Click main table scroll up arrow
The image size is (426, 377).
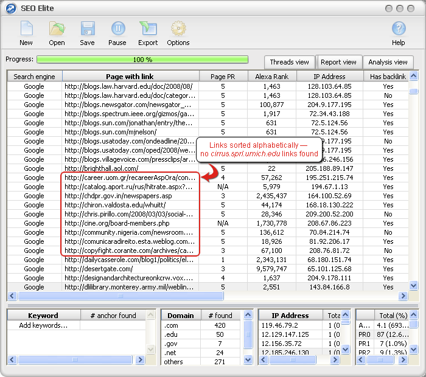coord(413,76)
